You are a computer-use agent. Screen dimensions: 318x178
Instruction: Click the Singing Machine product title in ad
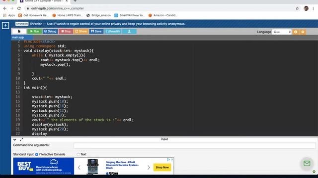tap(123, 165)
